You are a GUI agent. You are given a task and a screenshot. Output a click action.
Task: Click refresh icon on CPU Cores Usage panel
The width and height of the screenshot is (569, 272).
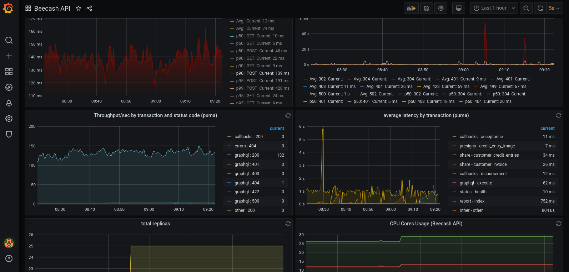point(559,224)
